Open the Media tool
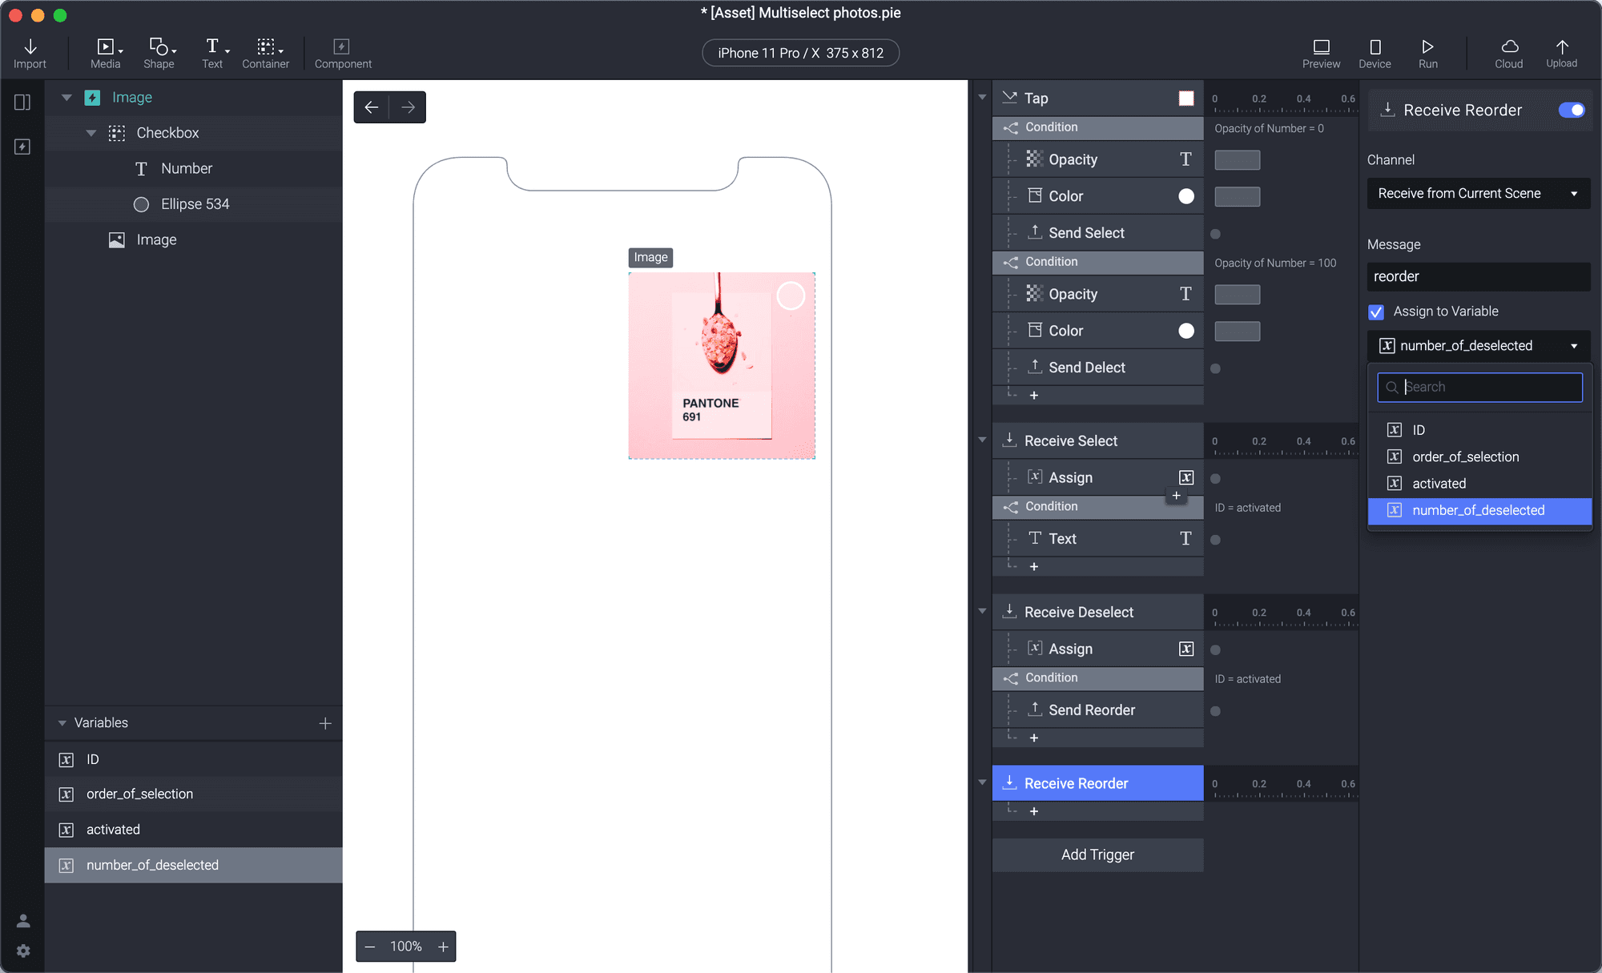Screen dimensions: 1602x973 [106, 53]
